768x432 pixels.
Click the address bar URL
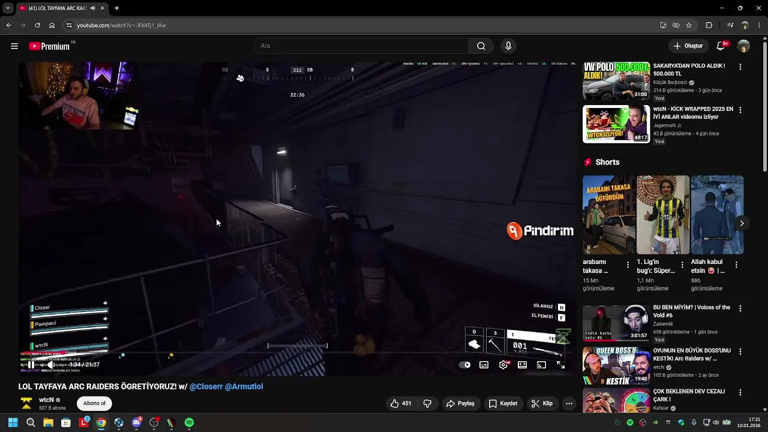coord(121,25)
